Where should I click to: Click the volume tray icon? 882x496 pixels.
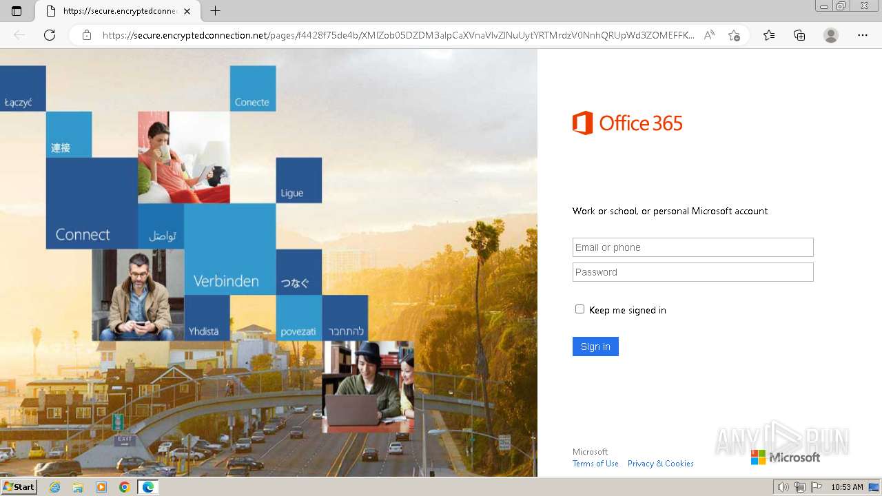(x=783, y=487)
